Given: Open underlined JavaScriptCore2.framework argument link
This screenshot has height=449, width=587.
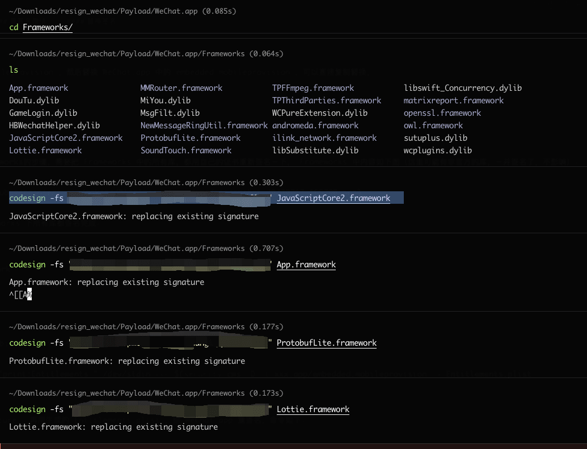Looking at the screenshot, I should coord(333,198).
